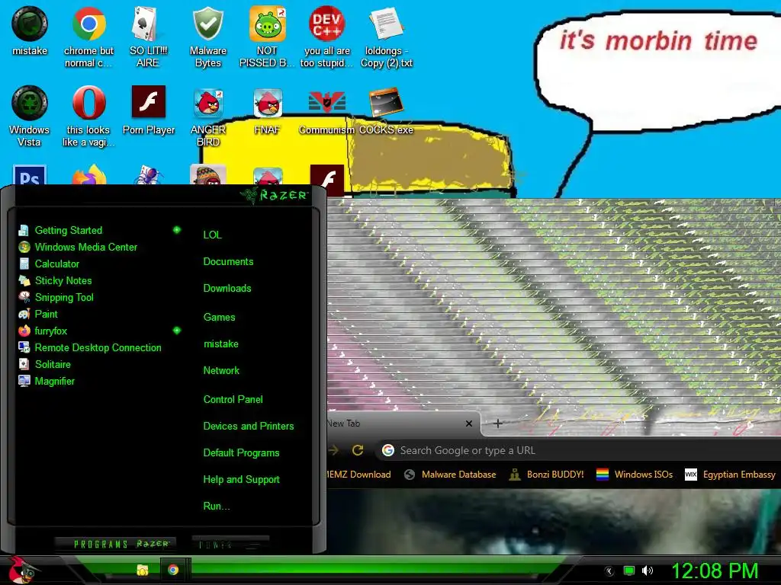The width and height of the screenshot is (781, 585).
Task: Close the New Tab in Chrome
Action: (x=469, y=424)
